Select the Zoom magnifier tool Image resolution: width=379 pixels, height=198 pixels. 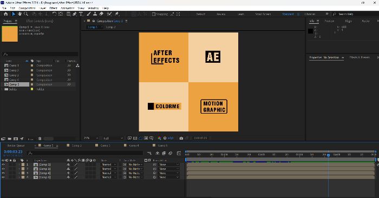26,14
